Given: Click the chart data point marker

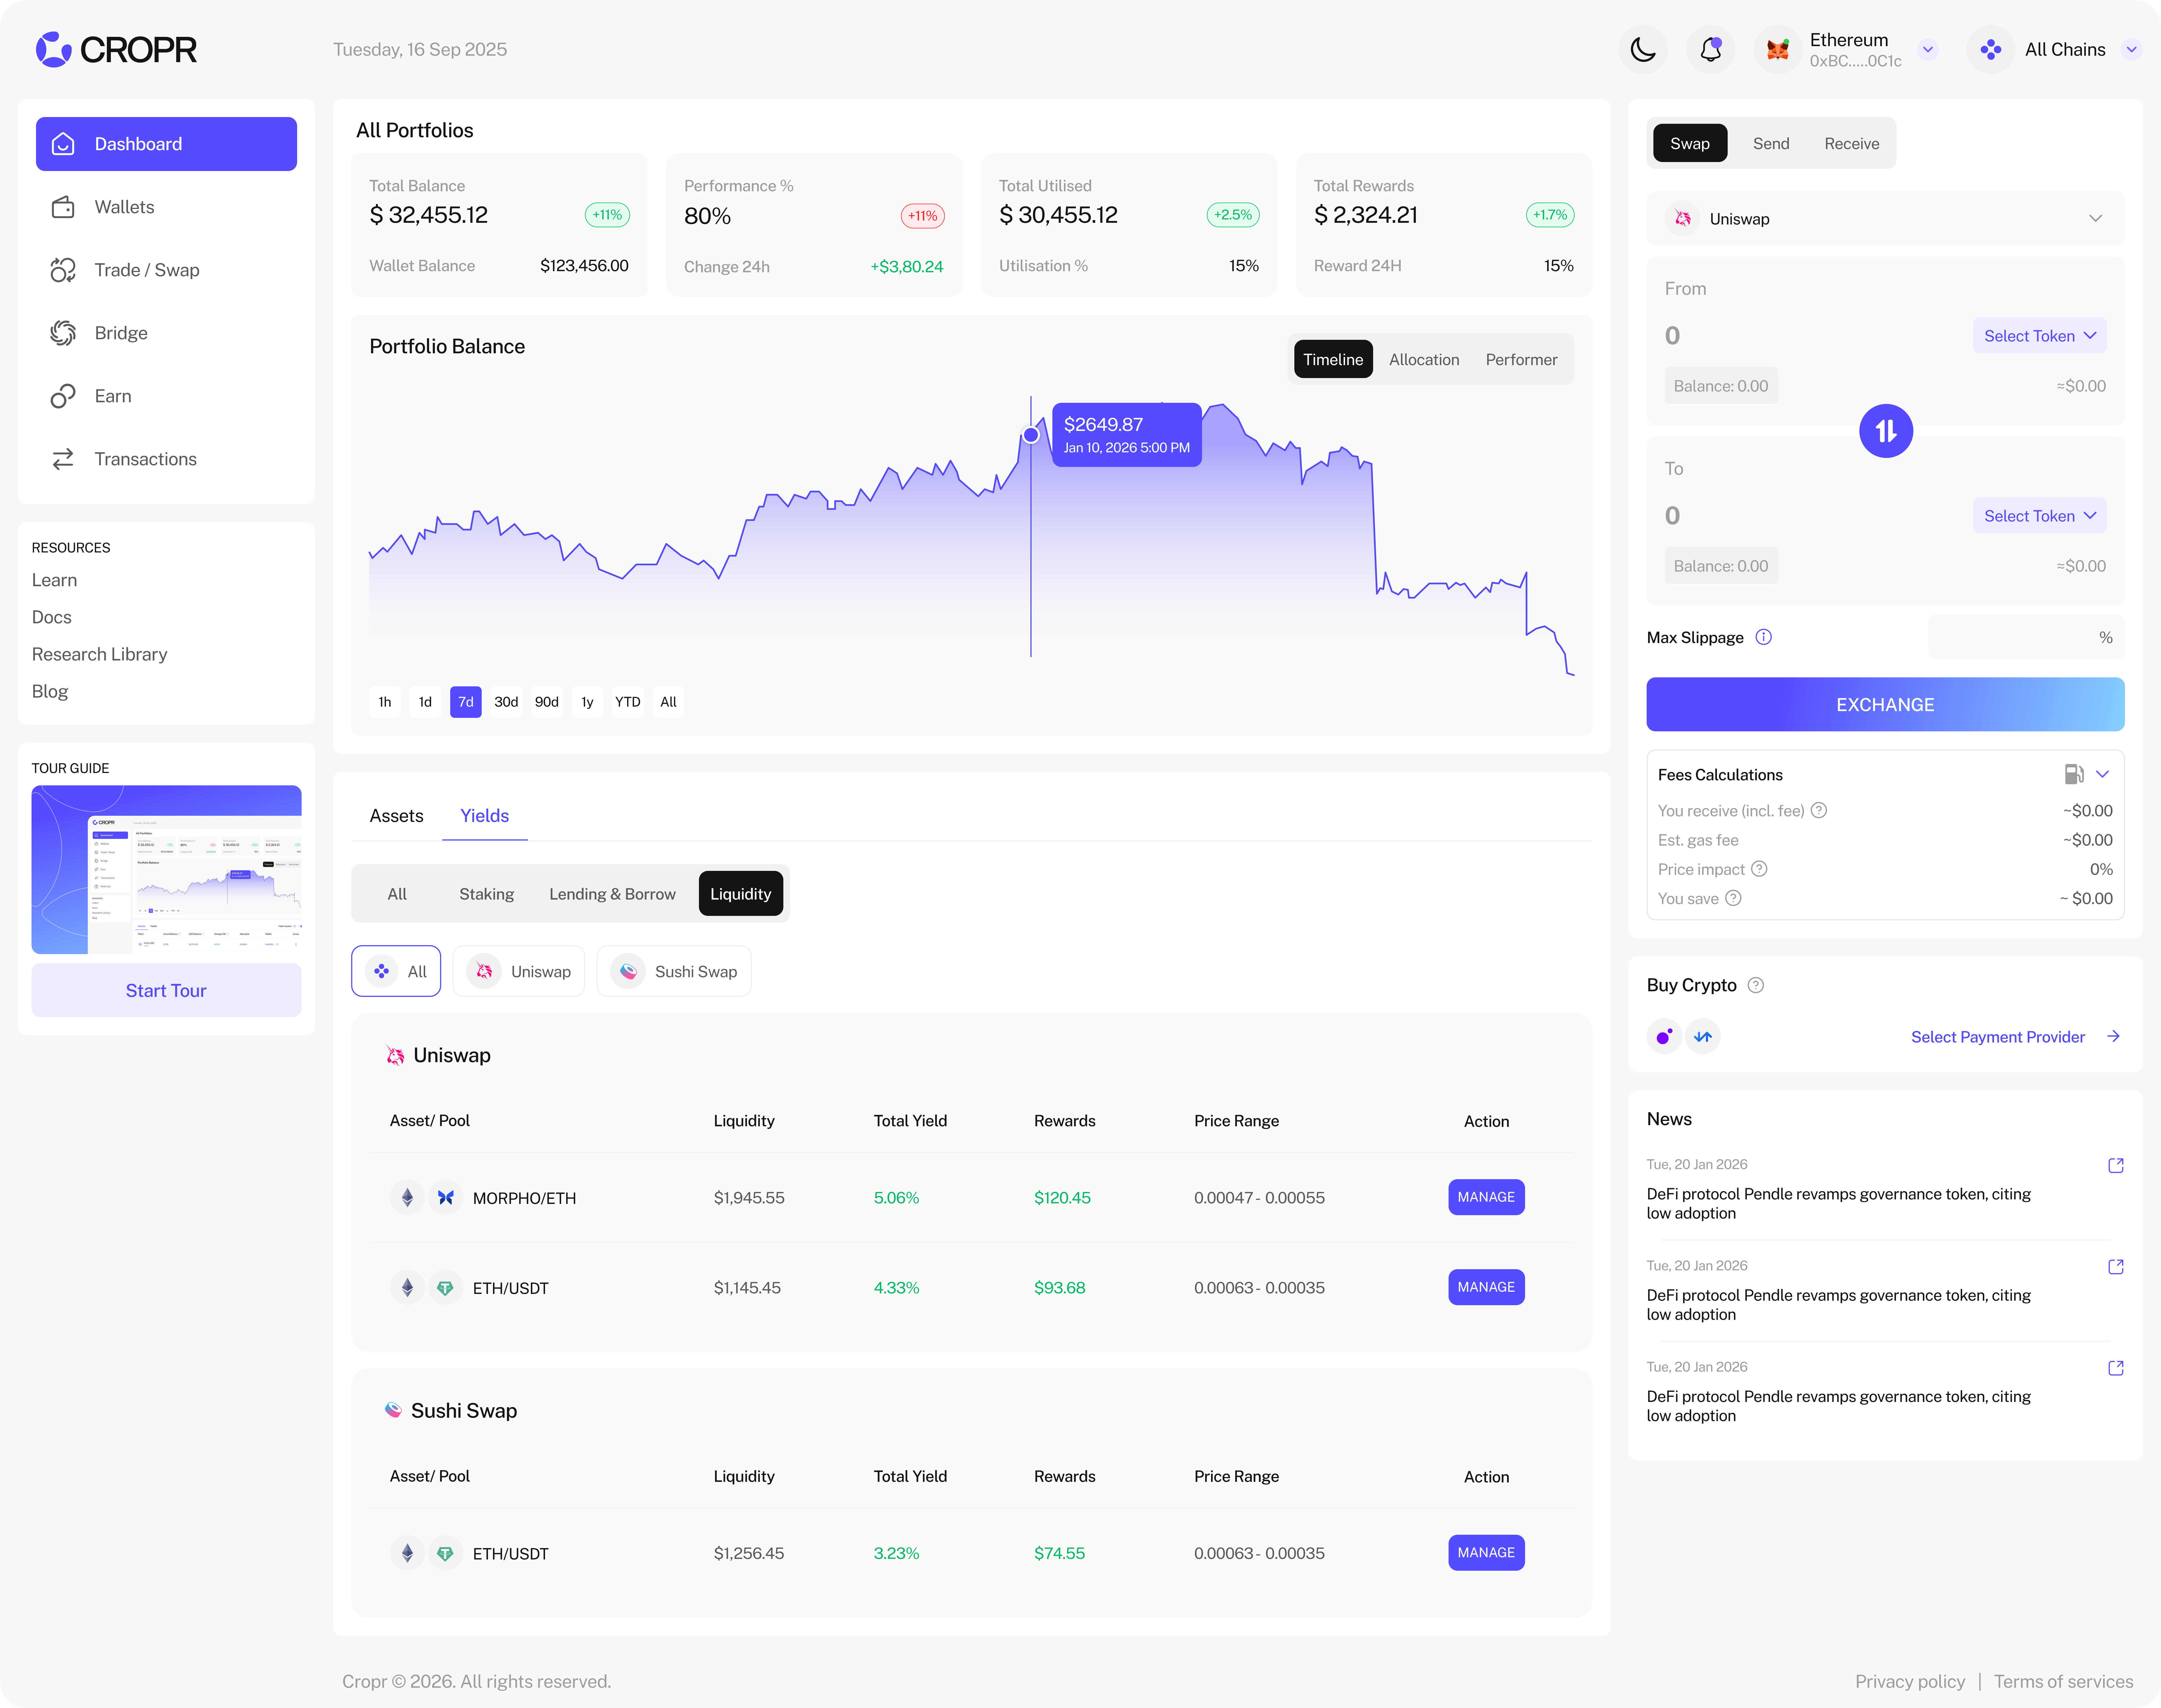Looking at the screenshot, I should pyautogui.click(x=1030, y=435).
